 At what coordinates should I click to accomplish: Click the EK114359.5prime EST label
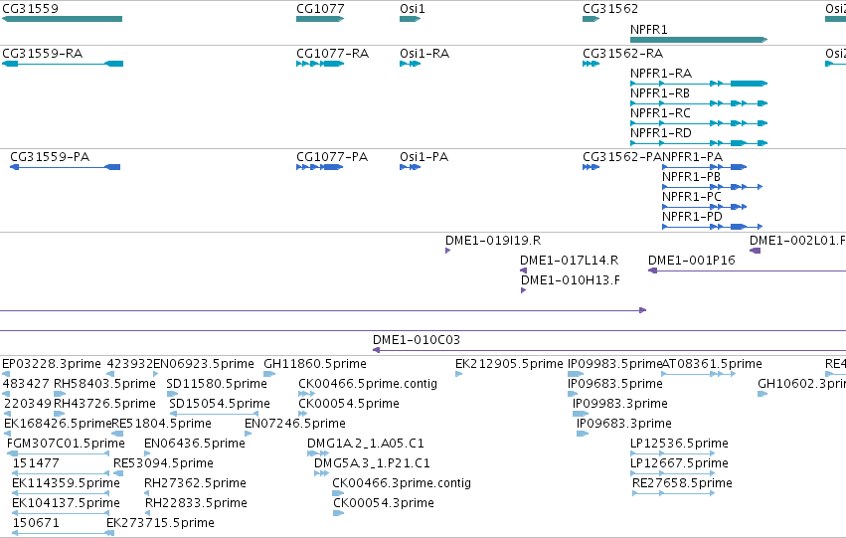tap(66, 483)
